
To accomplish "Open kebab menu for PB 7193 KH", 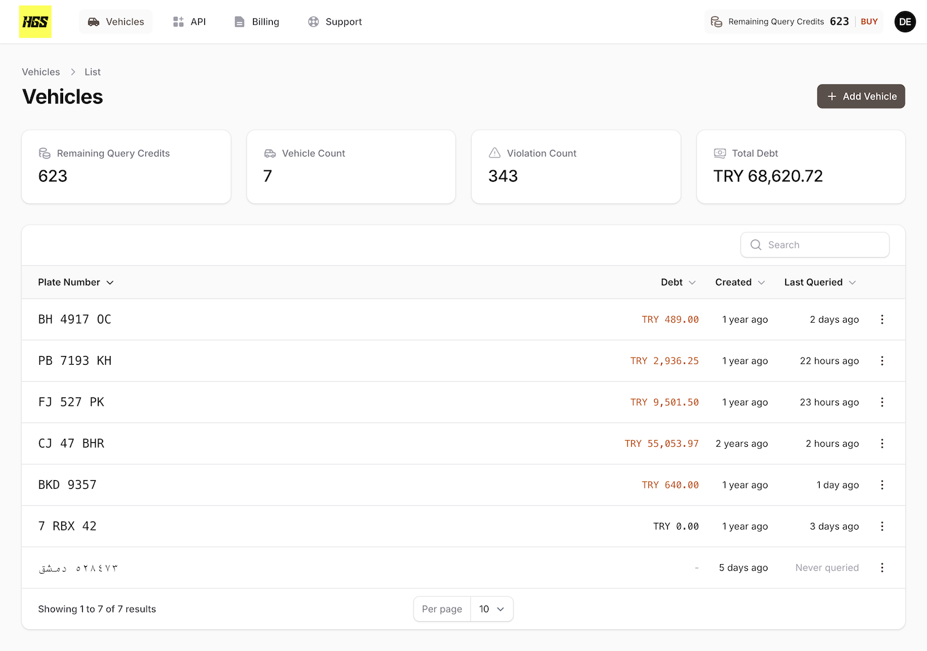I will [x=882, y=361].
